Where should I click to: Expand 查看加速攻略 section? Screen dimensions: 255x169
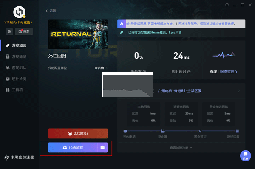pos(181,148)
